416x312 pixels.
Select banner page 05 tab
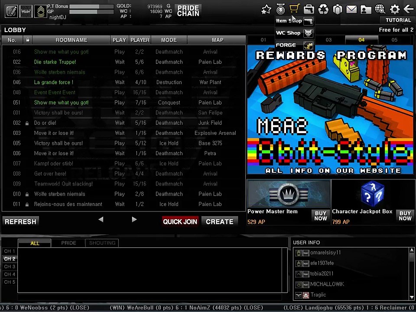[x=394, y=40]
